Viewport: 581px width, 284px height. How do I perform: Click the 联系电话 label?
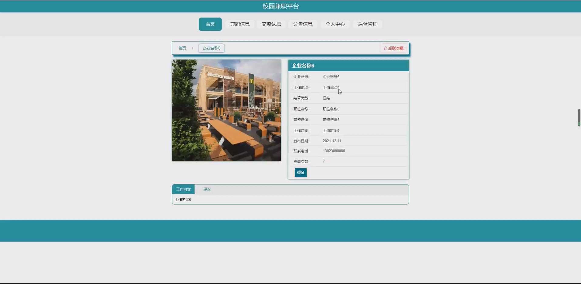301,151
